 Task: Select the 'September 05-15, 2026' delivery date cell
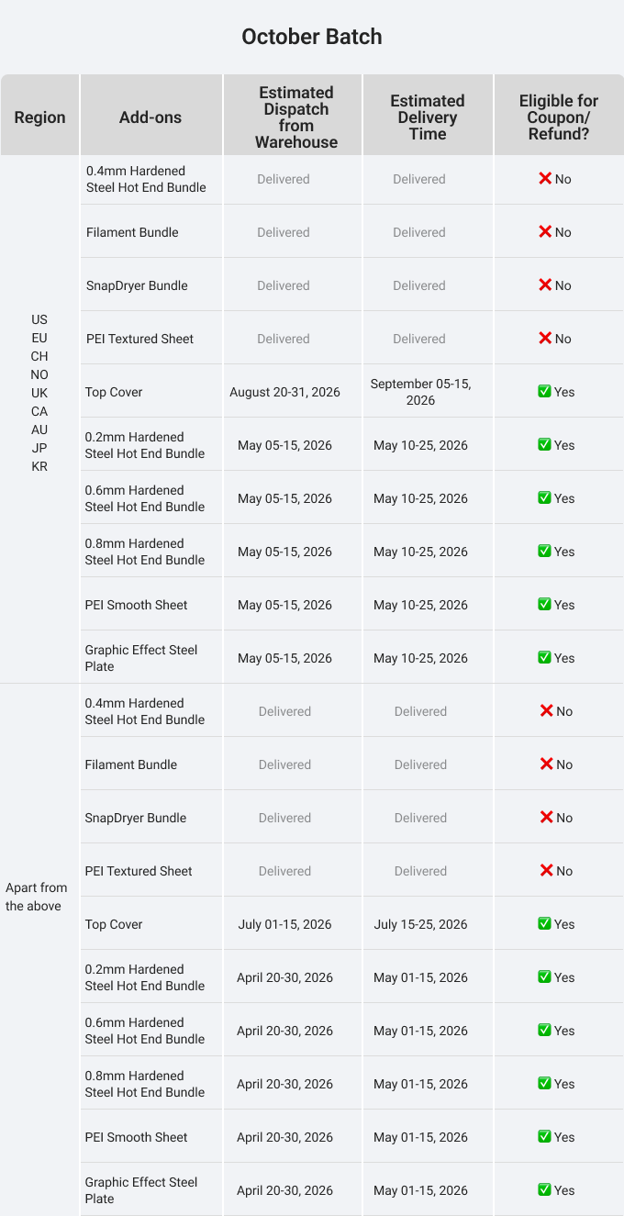tap(420, 392)
